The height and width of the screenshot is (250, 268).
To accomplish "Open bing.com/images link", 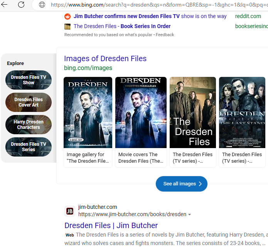I will (x=88, y=68).
